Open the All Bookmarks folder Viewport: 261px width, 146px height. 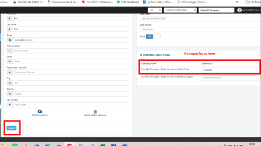pos(253,2)
